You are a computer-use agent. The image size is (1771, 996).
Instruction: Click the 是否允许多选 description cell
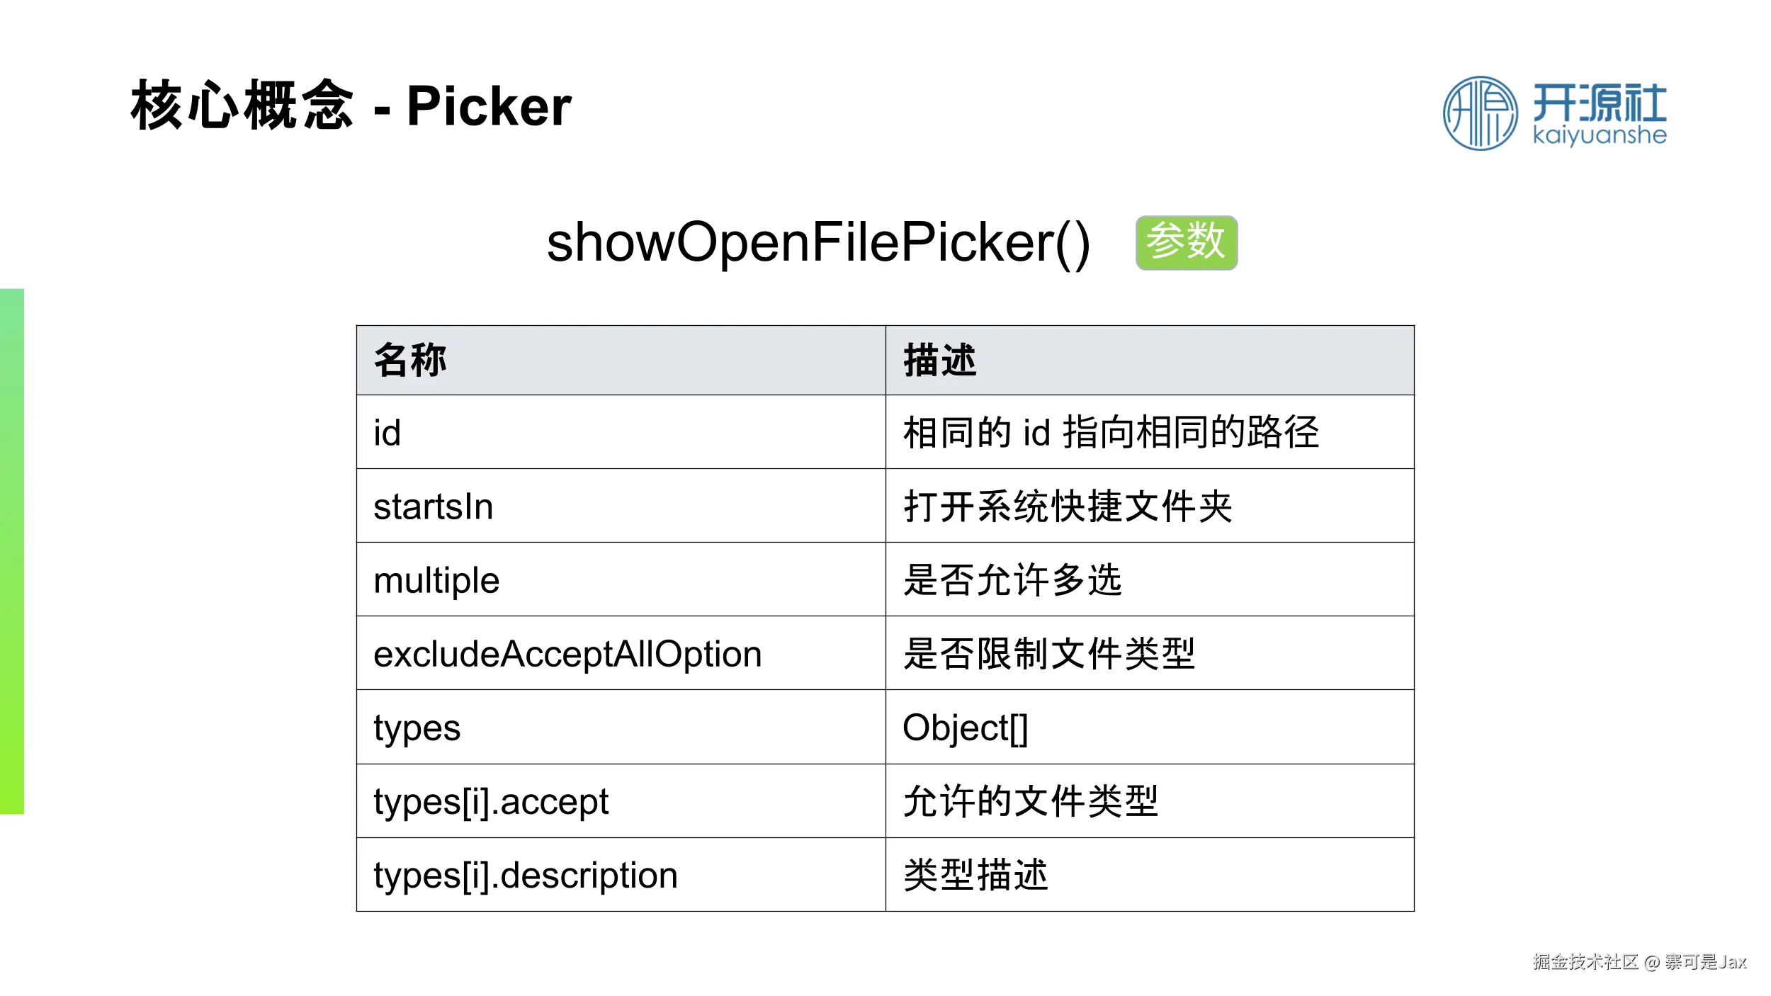[1150, 579]
